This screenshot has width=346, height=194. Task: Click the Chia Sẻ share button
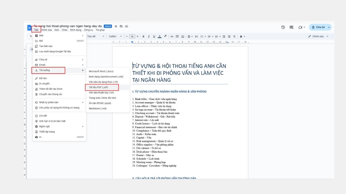click(318, 27)
